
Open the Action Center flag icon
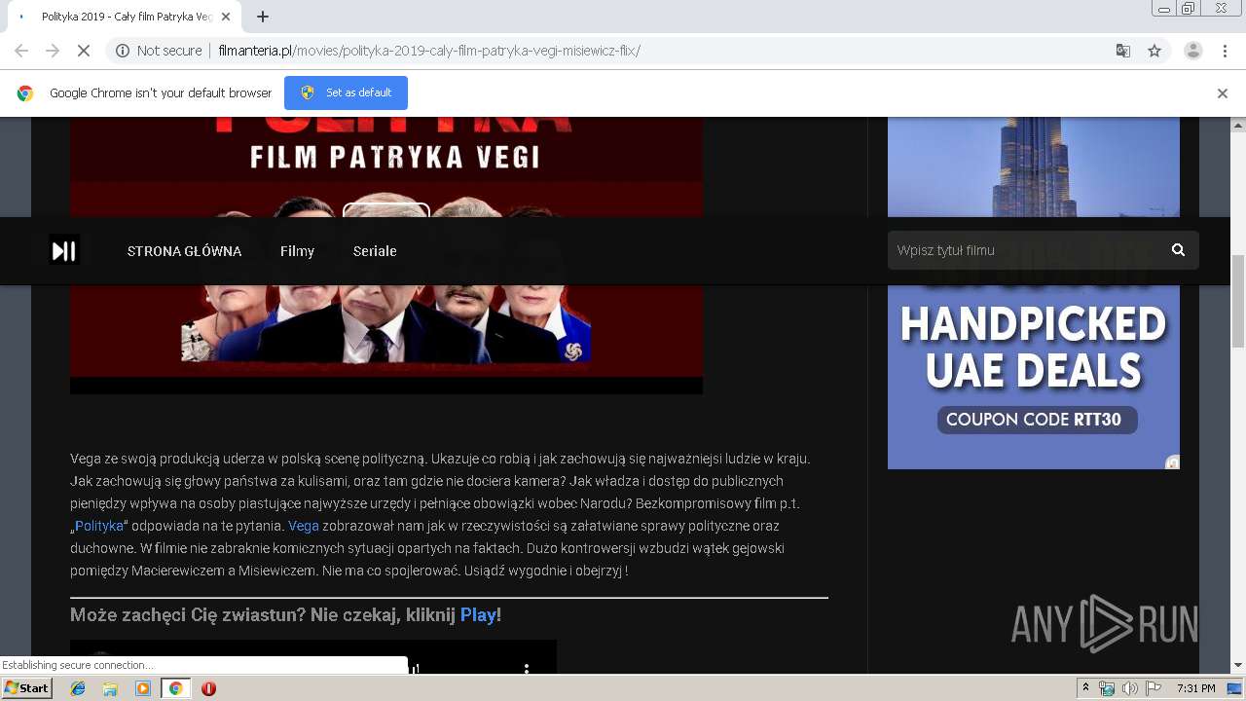point(1154,688)
